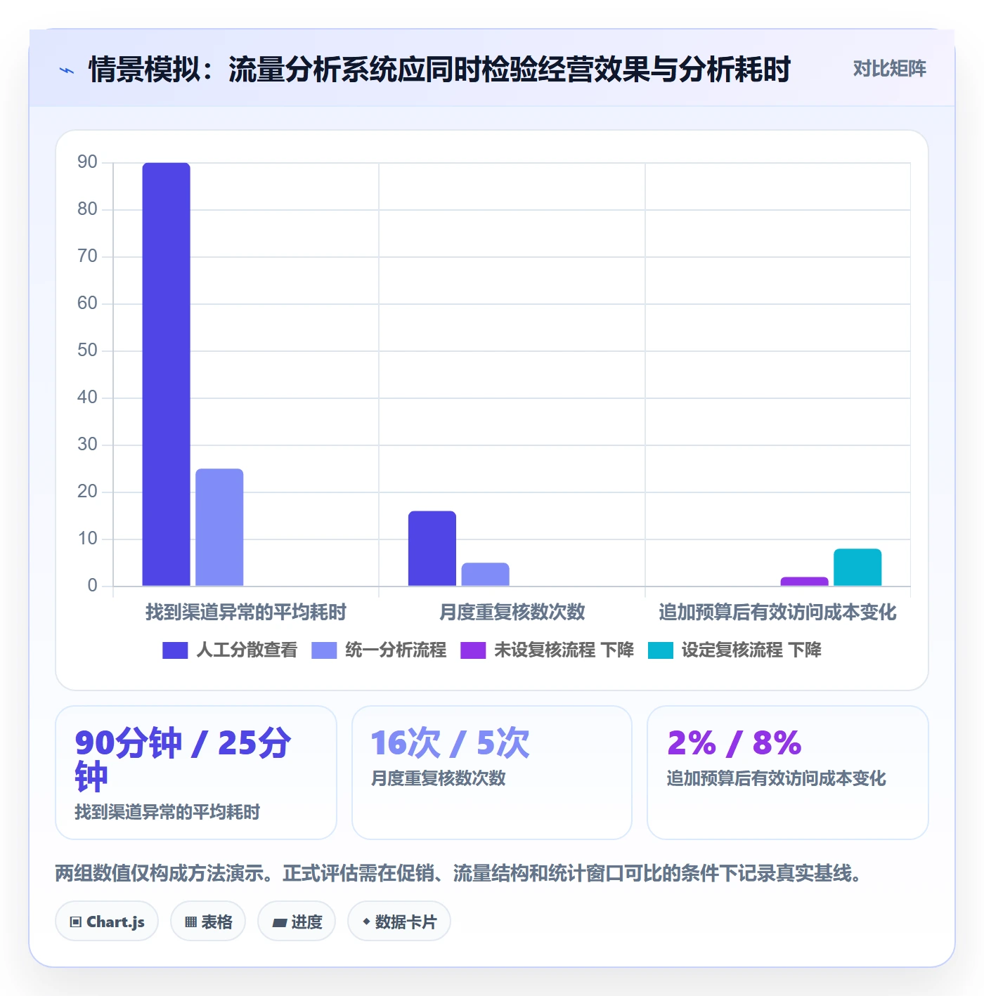Click the square icon in Chart.js chip
The height and width of the screenshot is (996, 984).
[x=76, y=922]
